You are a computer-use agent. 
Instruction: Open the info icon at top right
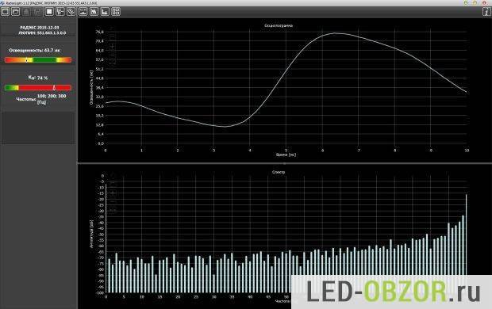tap(486, 12)
